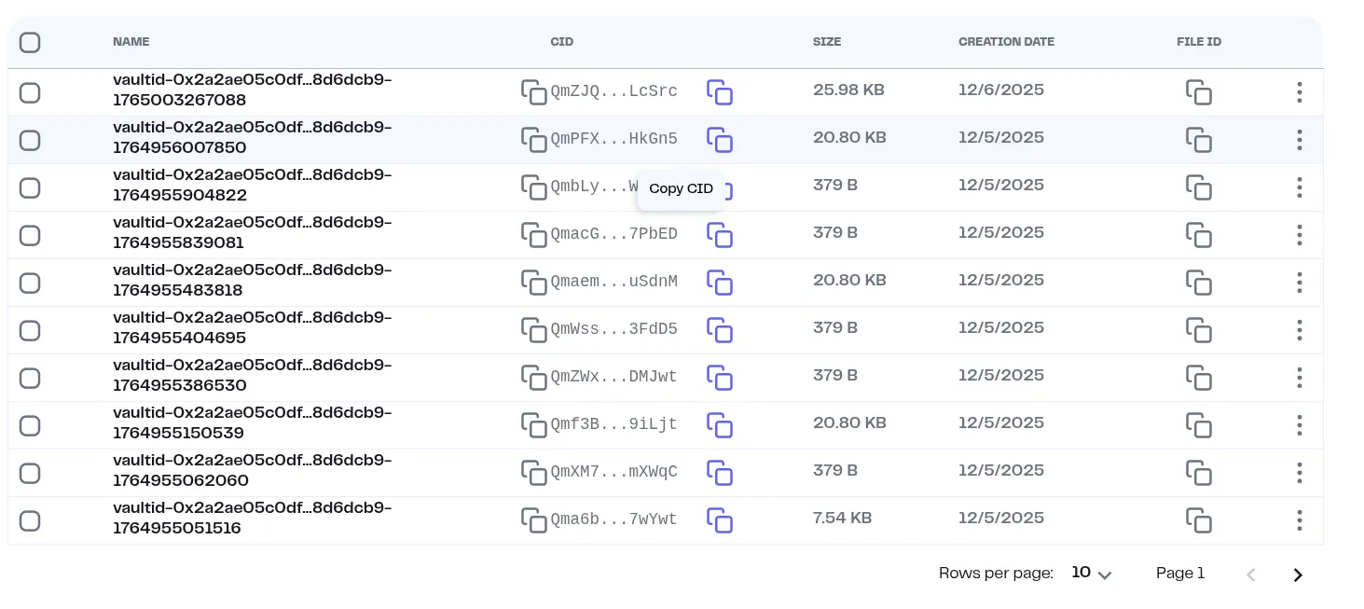Open the Rows per page dropdown
This screenshot has height=609, width=1364.
1092,574
